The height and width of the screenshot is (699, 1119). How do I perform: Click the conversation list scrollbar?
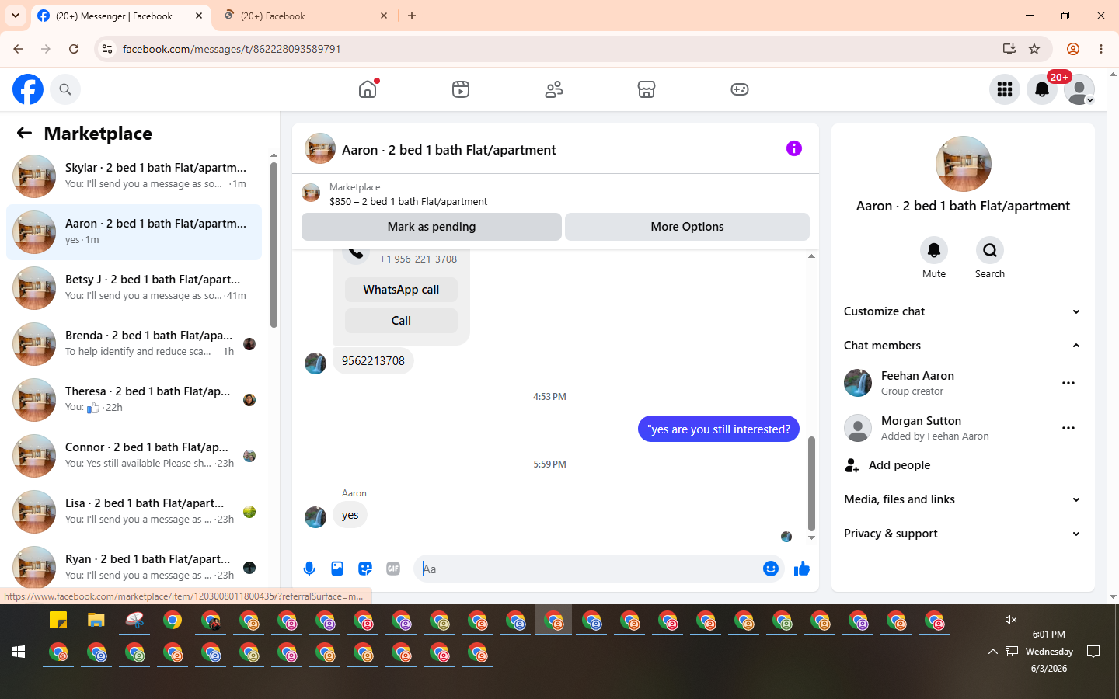(274, 245)
